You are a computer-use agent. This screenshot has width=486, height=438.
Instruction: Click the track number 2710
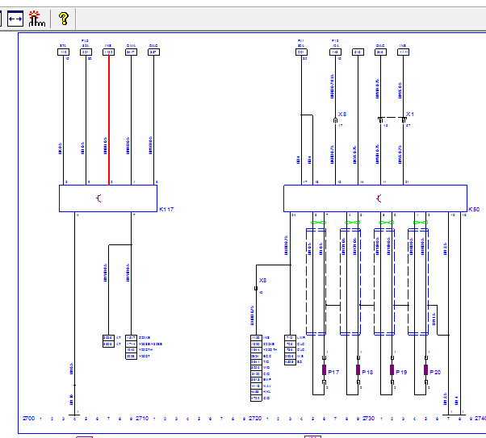pos(142,419)
